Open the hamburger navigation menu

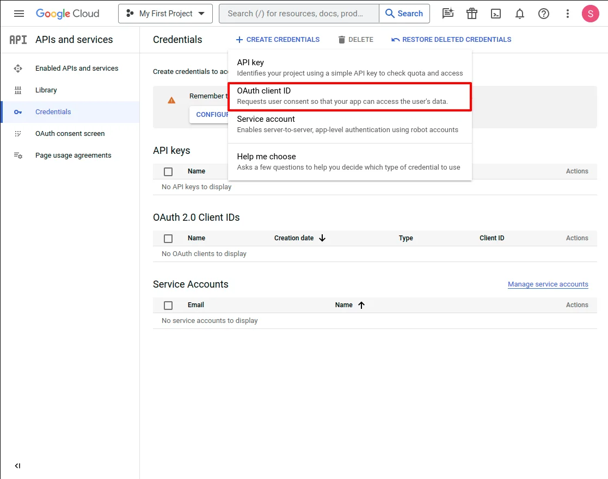coord(19,14)
